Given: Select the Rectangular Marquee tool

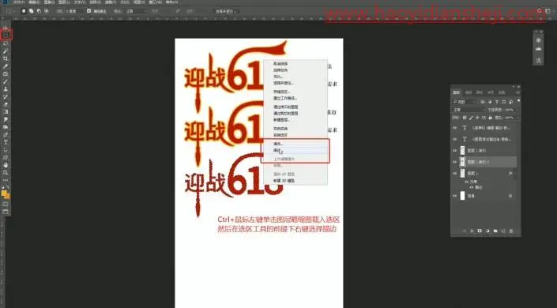Looking at the screenshot, I should (6, 36).
